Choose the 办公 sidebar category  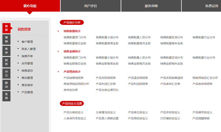click(x=7, y=73)
